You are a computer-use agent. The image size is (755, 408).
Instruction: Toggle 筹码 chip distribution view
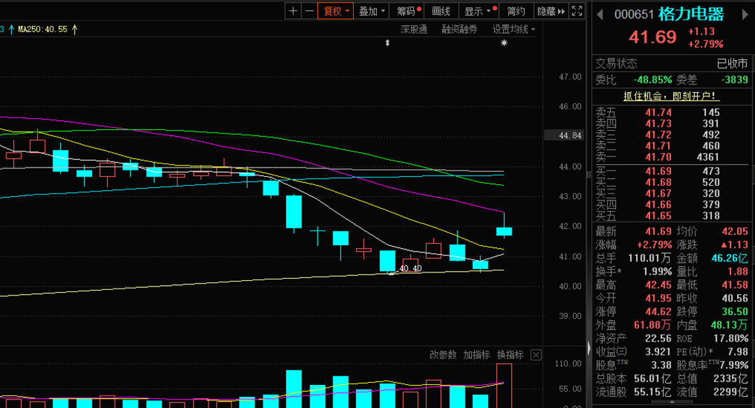coord(409,11)
